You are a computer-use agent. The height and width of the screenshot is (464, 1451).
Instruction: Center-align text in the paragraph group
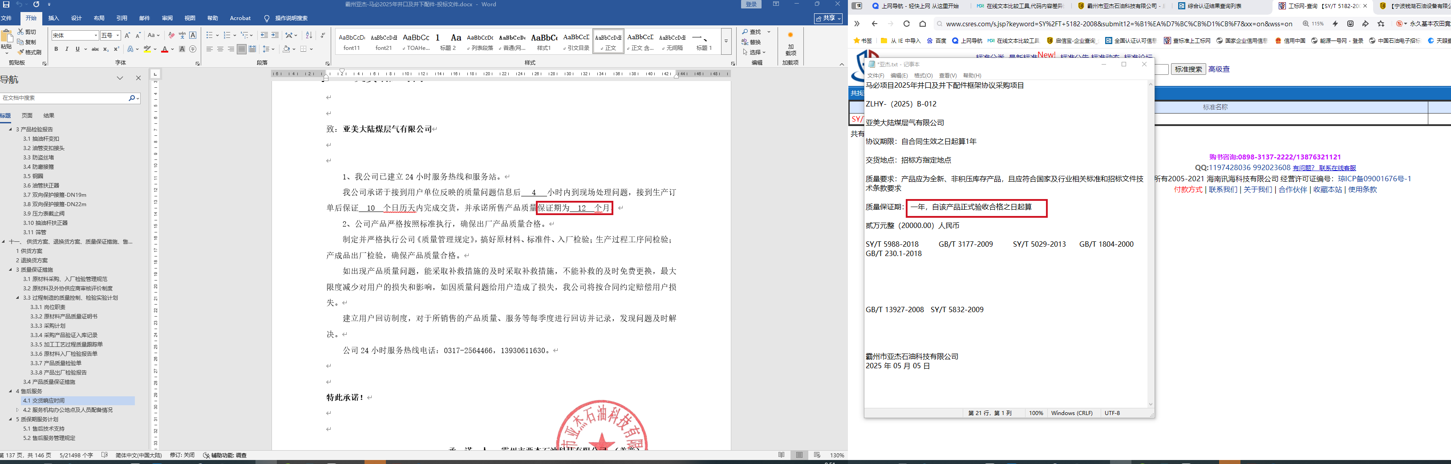220,49
